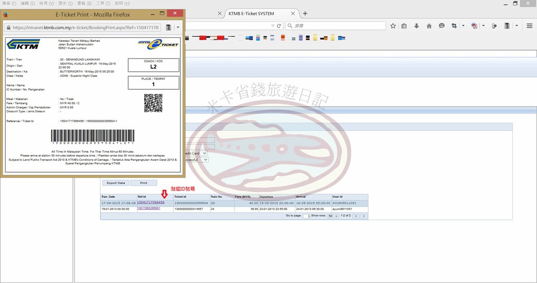Click the Export Data button
Screen dimensions: 537x283
[116, 183]
